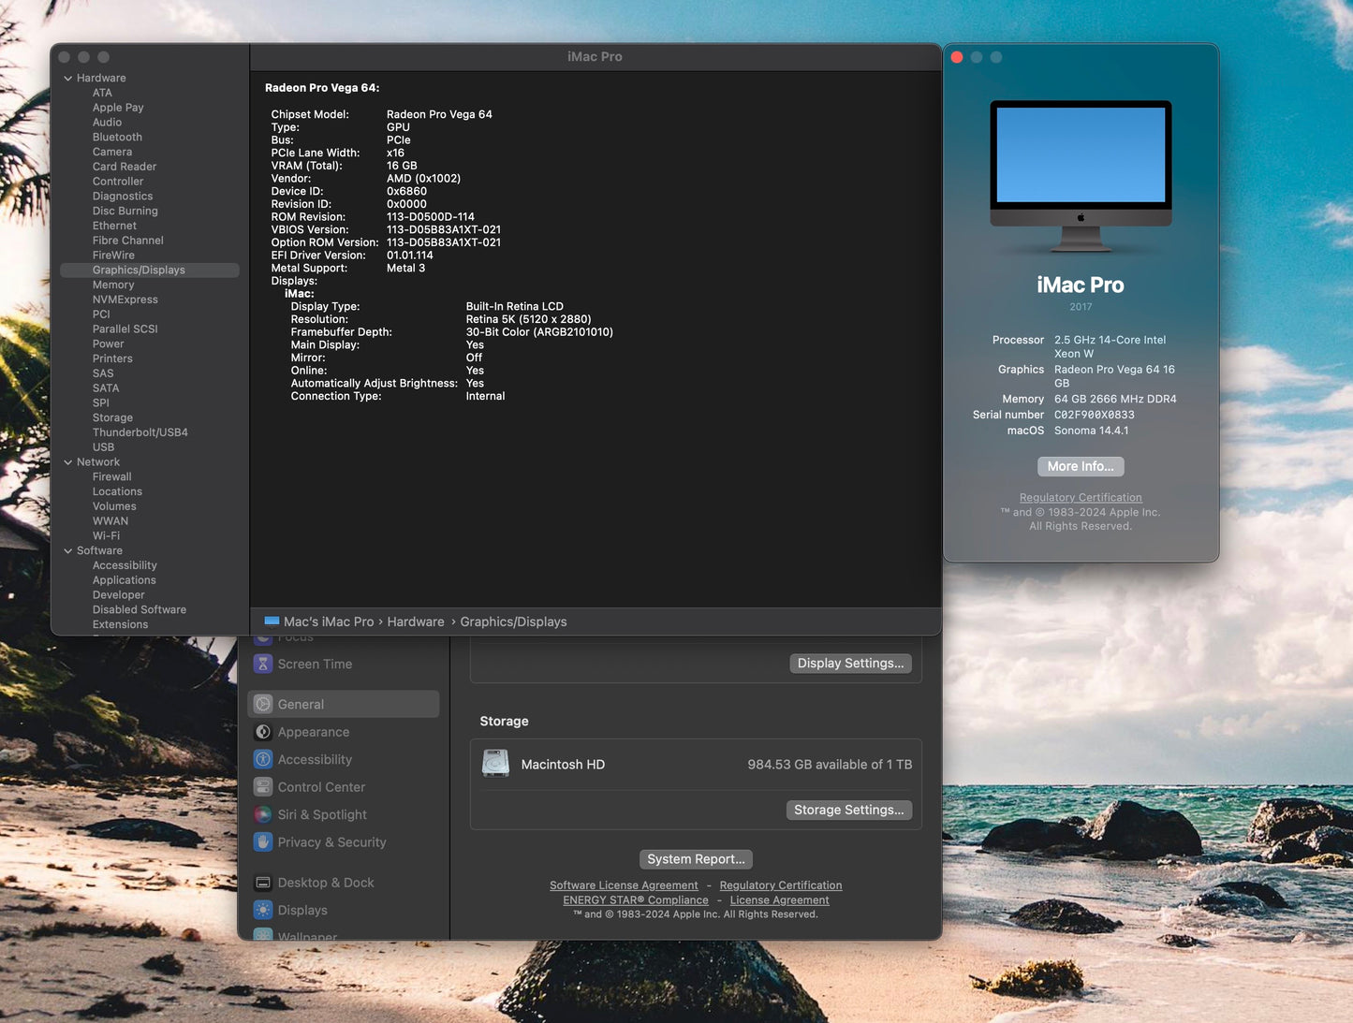The image size is (1353, 1023).
Task: Click the Macintosh HD drive icon
Action: coord(495,764)
